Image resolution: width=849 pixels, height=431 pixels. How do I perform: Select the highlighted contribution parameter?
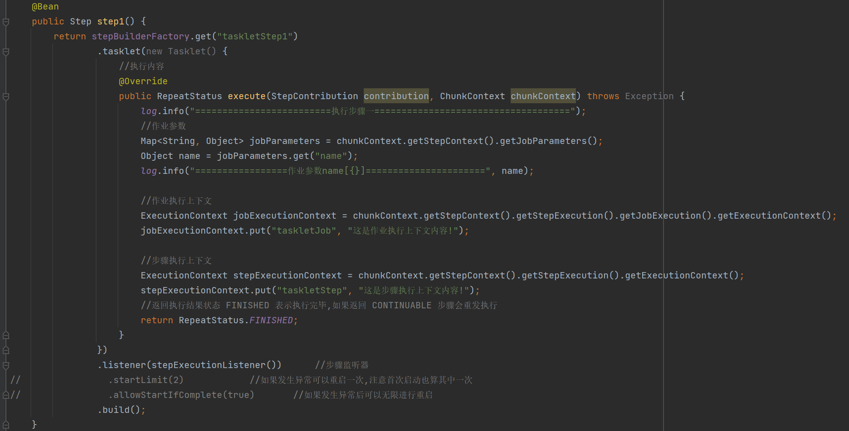tap(396, 96)
